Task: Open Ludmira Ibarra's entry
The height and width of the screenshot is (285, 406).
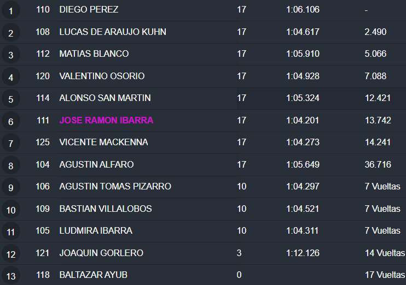Action: 96,231
